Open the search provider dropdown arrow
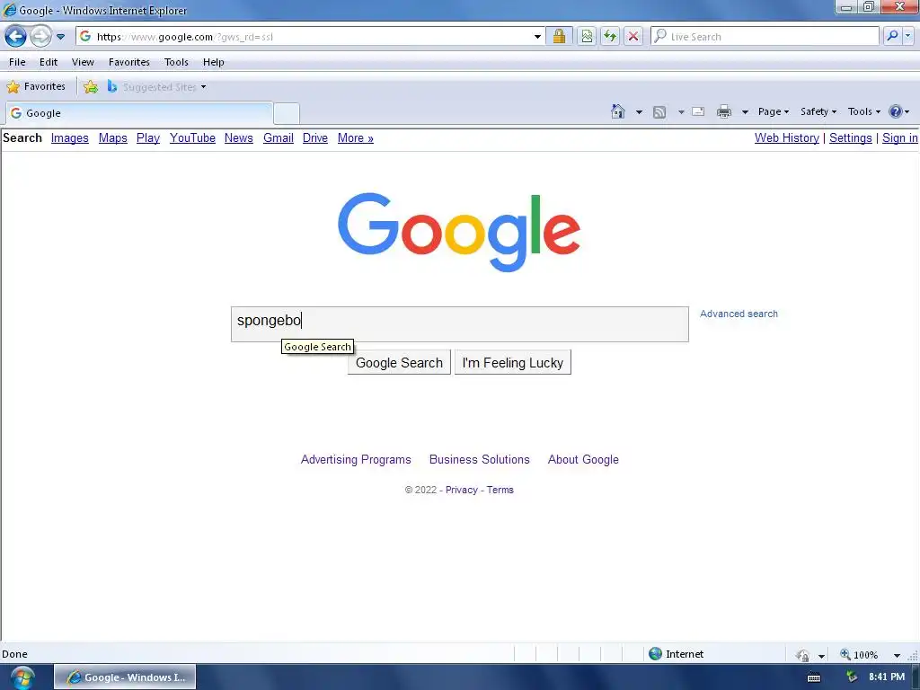The image size is (920, 690). [907, 36]
